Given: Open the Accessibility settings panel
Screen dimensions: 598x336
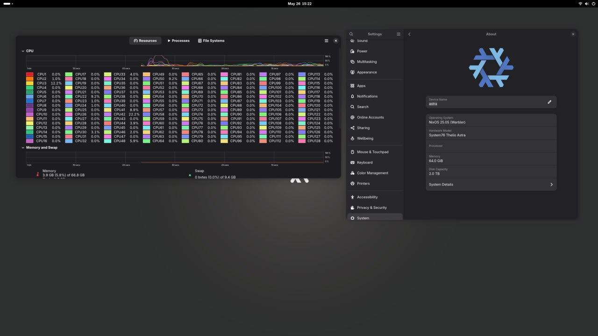Looking at the screenshot, I should pyautogui.click(x=375, y=197).
